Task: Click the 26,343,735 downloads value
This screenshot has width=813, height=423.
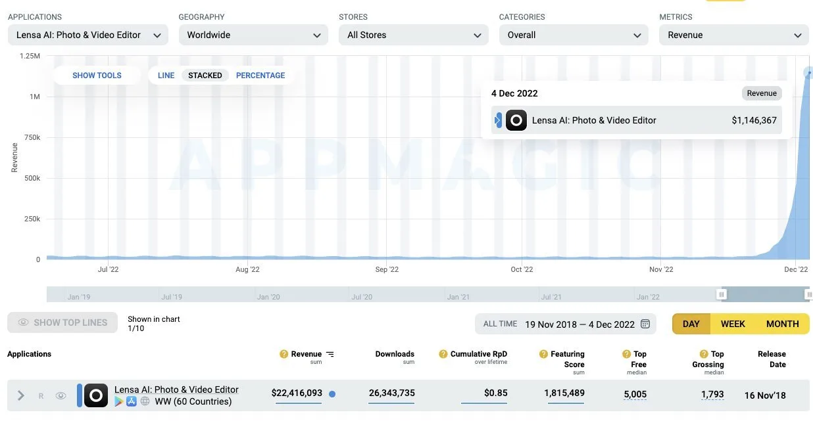Action: pyautogui.click(x=392, y=393)
